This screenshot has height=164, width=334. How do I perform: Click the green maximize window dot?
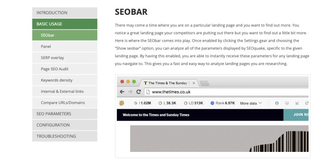tap(134, 82)
